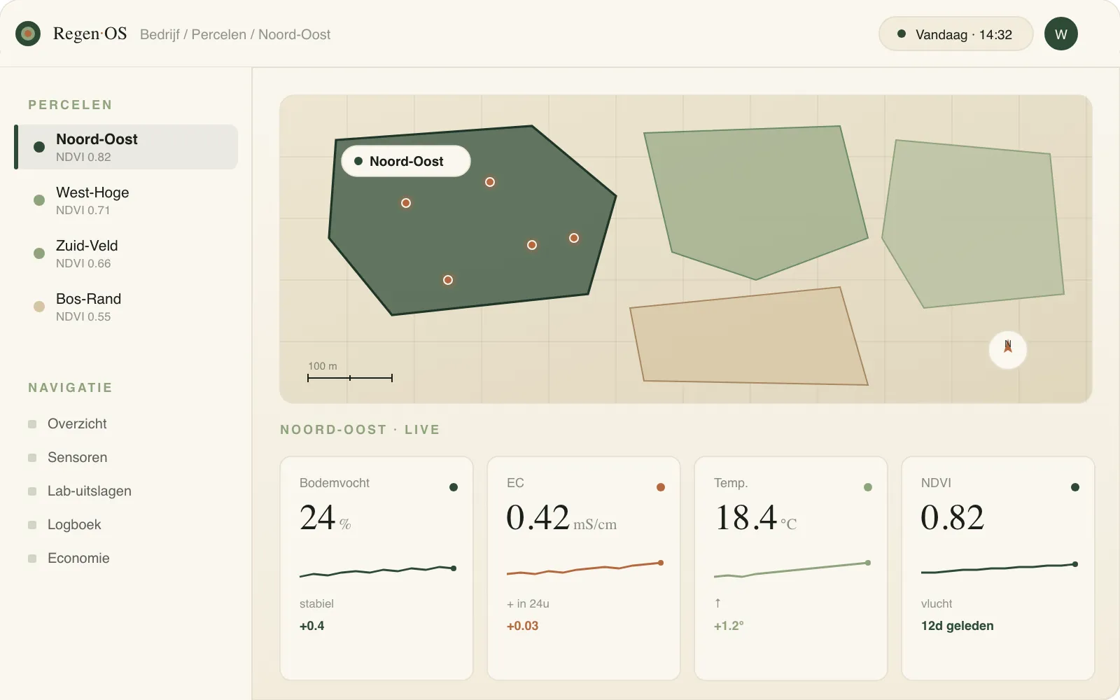
Task: Click the Bos-Rand color dot
Action: (x=39, y=307)
